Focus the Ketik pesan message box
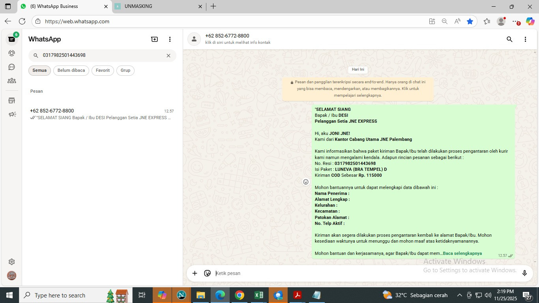Viewport: 539px width, 303px height. [365, 273]
